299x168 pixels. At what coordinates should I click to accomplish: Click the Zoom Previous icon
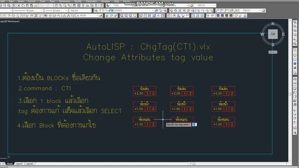[x=69, y=6]
